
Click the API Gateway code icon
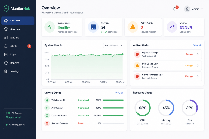pos(47,108)
